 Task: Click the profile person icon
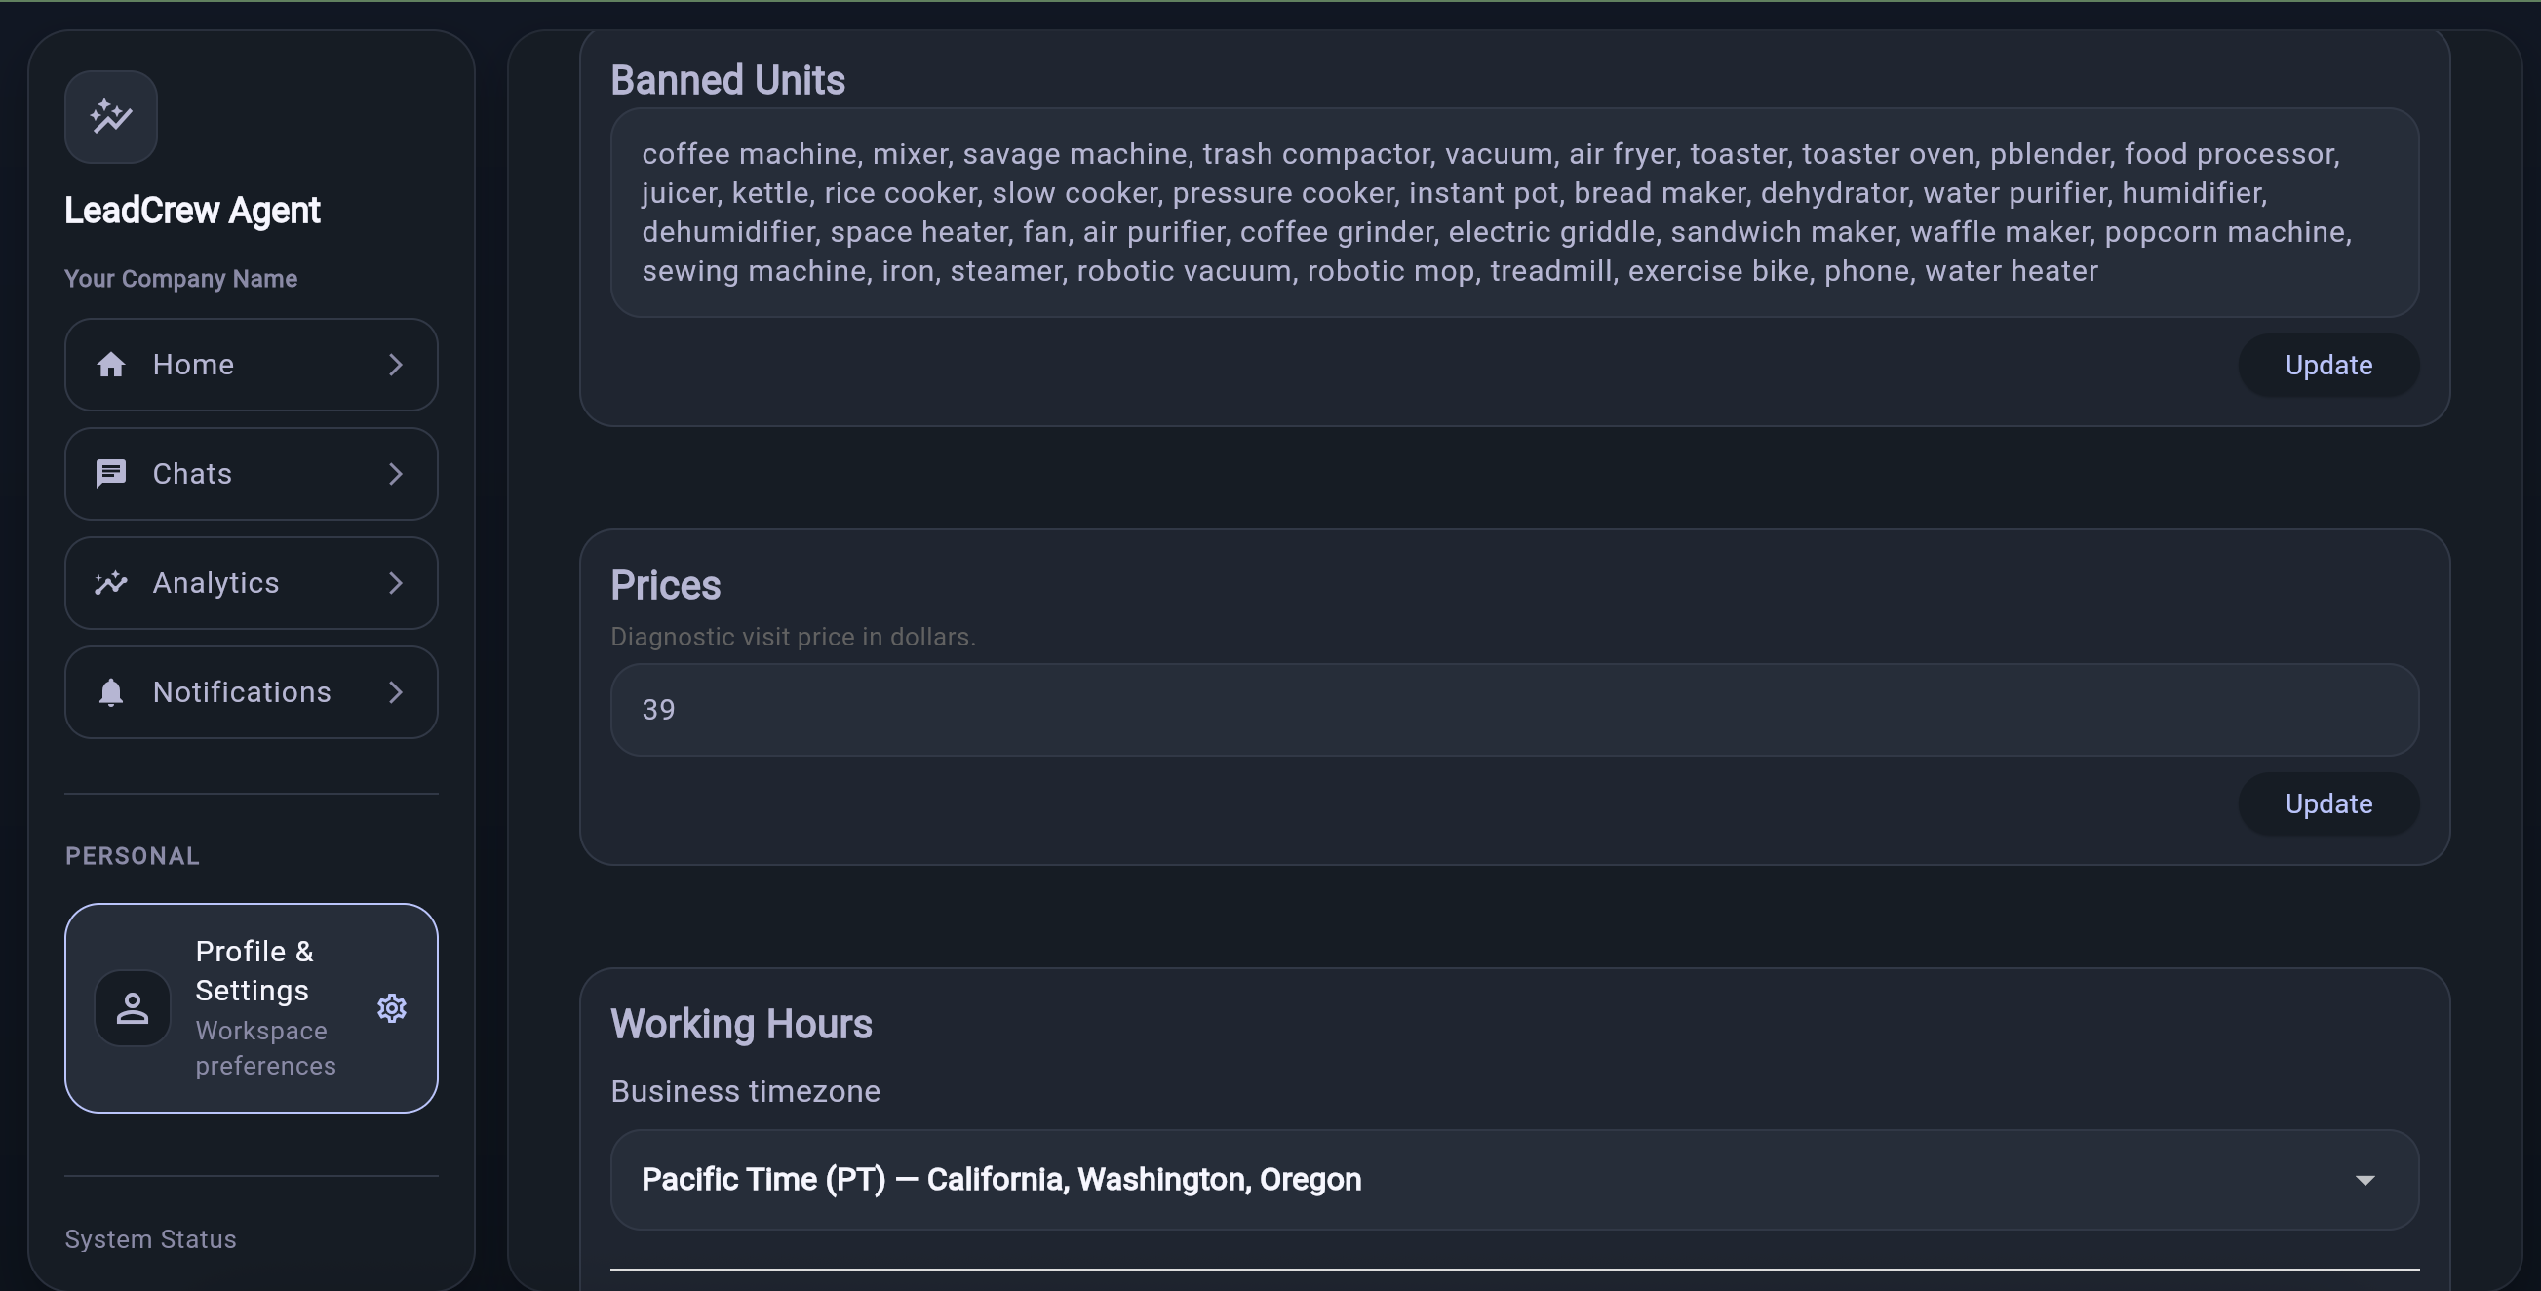click(x=134, y=1007)
